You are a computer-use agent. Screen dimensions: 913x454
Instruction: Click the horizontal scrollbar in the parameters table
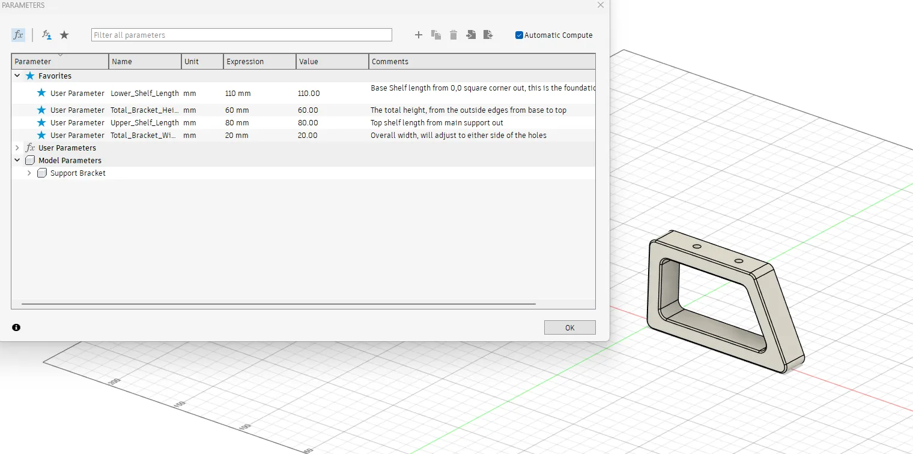click(278, 304)
